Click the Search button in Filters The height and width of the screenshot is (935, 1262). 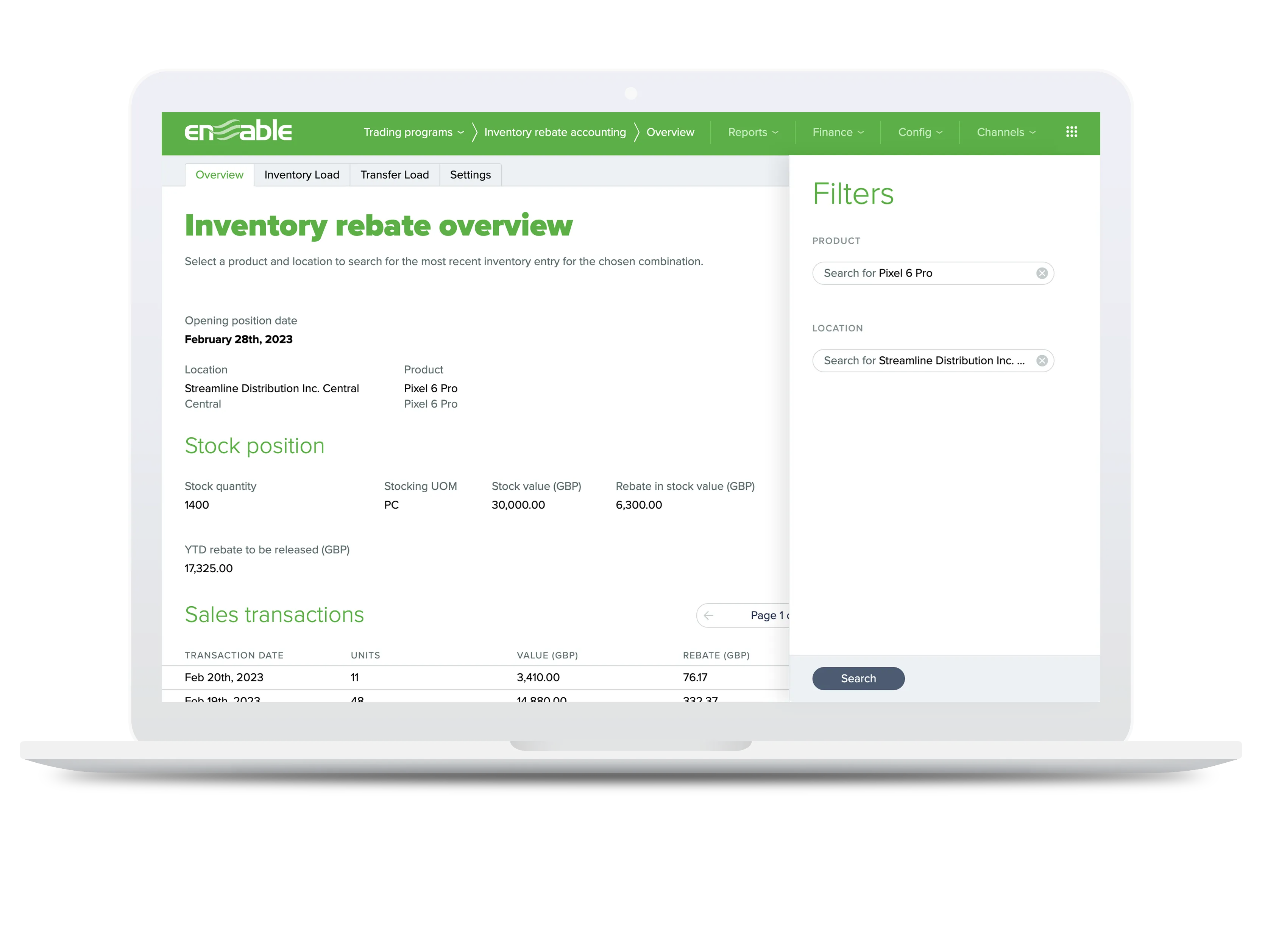click(x=858, y=678)
